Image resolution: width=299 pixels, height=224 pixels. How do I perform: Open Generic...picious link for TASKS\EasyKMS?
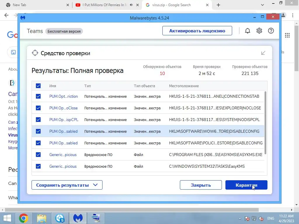63,166
